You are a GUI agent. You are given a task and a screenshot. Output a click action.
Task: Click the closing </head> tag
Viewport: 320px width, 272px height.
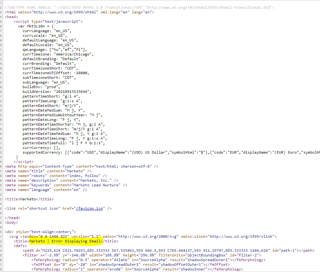click(12, 218)
